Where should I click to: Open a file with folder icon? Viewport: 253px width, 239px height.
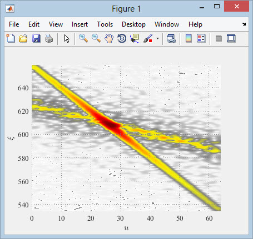click(x=23, y=38)
